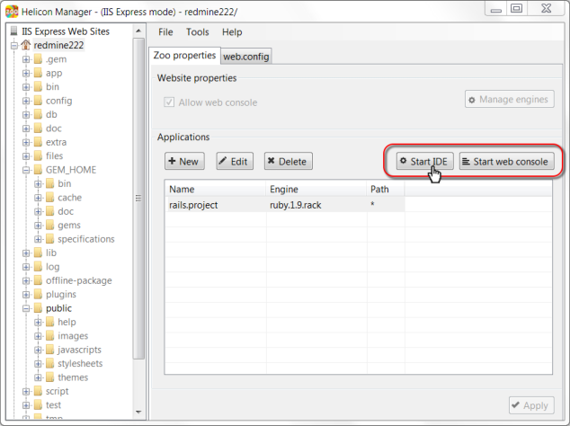Click the specifications folder icon

(x=50, y=239)
